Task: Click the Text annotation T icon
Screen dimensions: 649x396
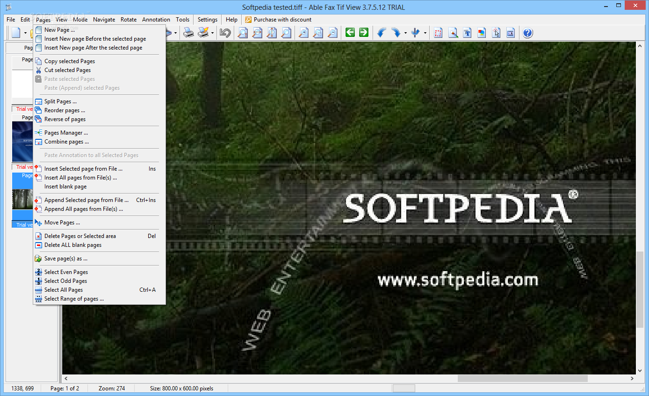Action: 467,33
